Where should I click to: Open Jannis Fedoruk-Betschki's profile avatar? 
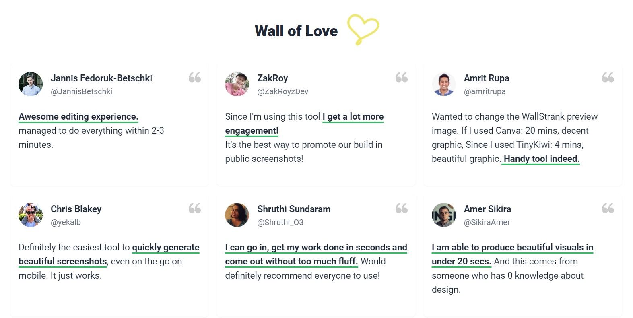[31, 84]
